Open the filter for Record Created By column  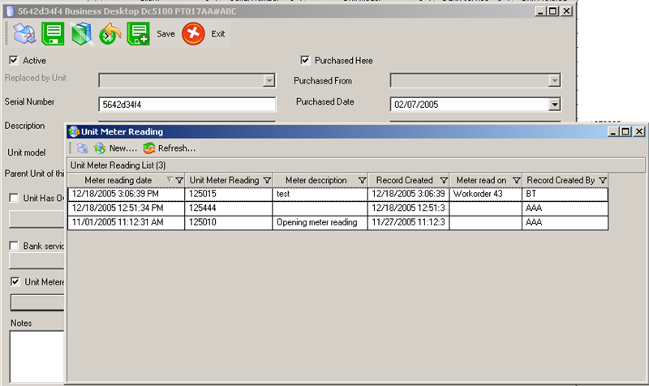point(603,180)
